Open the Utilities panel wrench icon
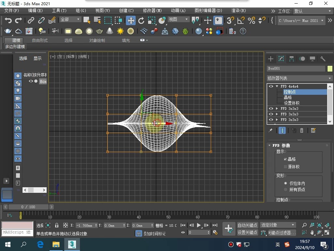This screenshot has height=251, width=334. (323, 59)
